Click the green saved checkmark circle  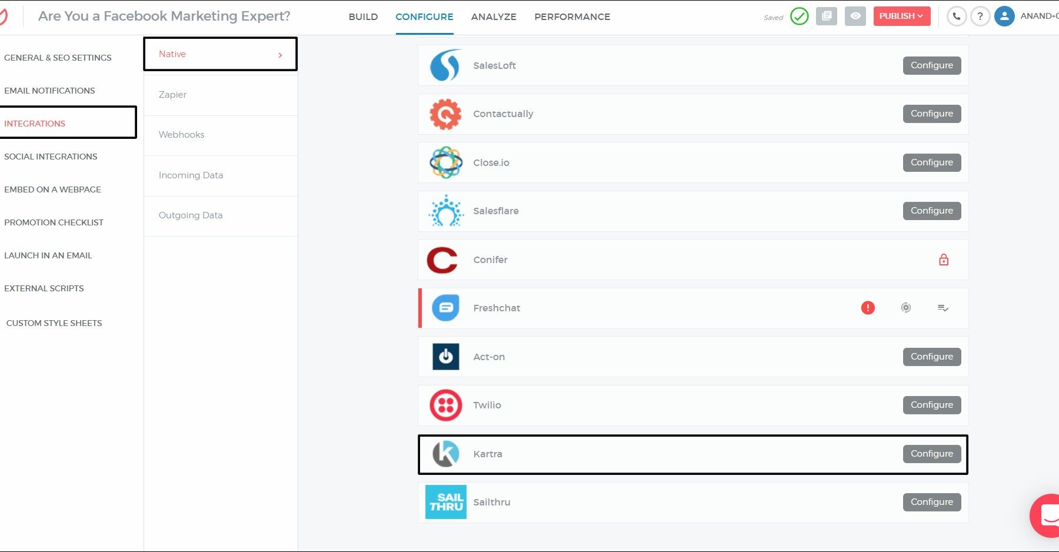pos(799,16)
